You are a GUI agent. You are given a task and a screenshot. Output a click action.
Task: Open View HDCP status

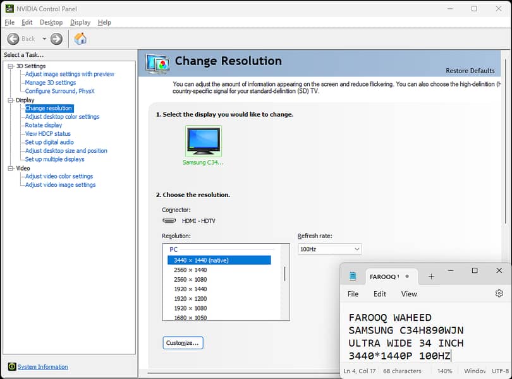pyautogui.click(x=47, y=133)
